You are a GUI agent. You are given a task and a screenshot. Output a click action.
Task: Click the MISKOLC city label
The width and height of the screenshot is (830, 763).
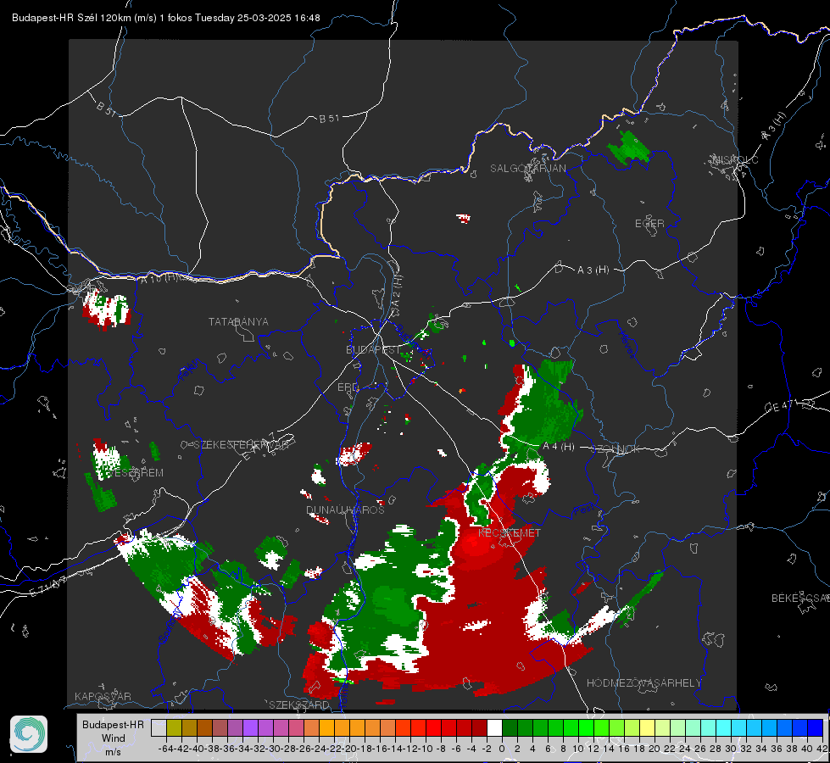click(735, 159)
